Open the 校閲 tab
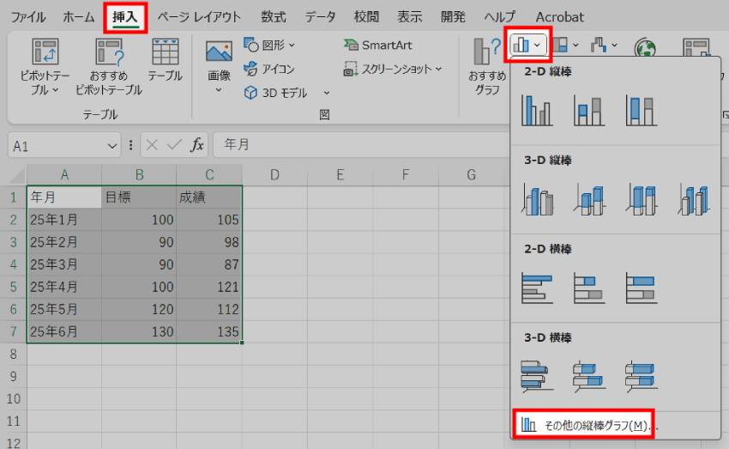 tap(366, 17)
